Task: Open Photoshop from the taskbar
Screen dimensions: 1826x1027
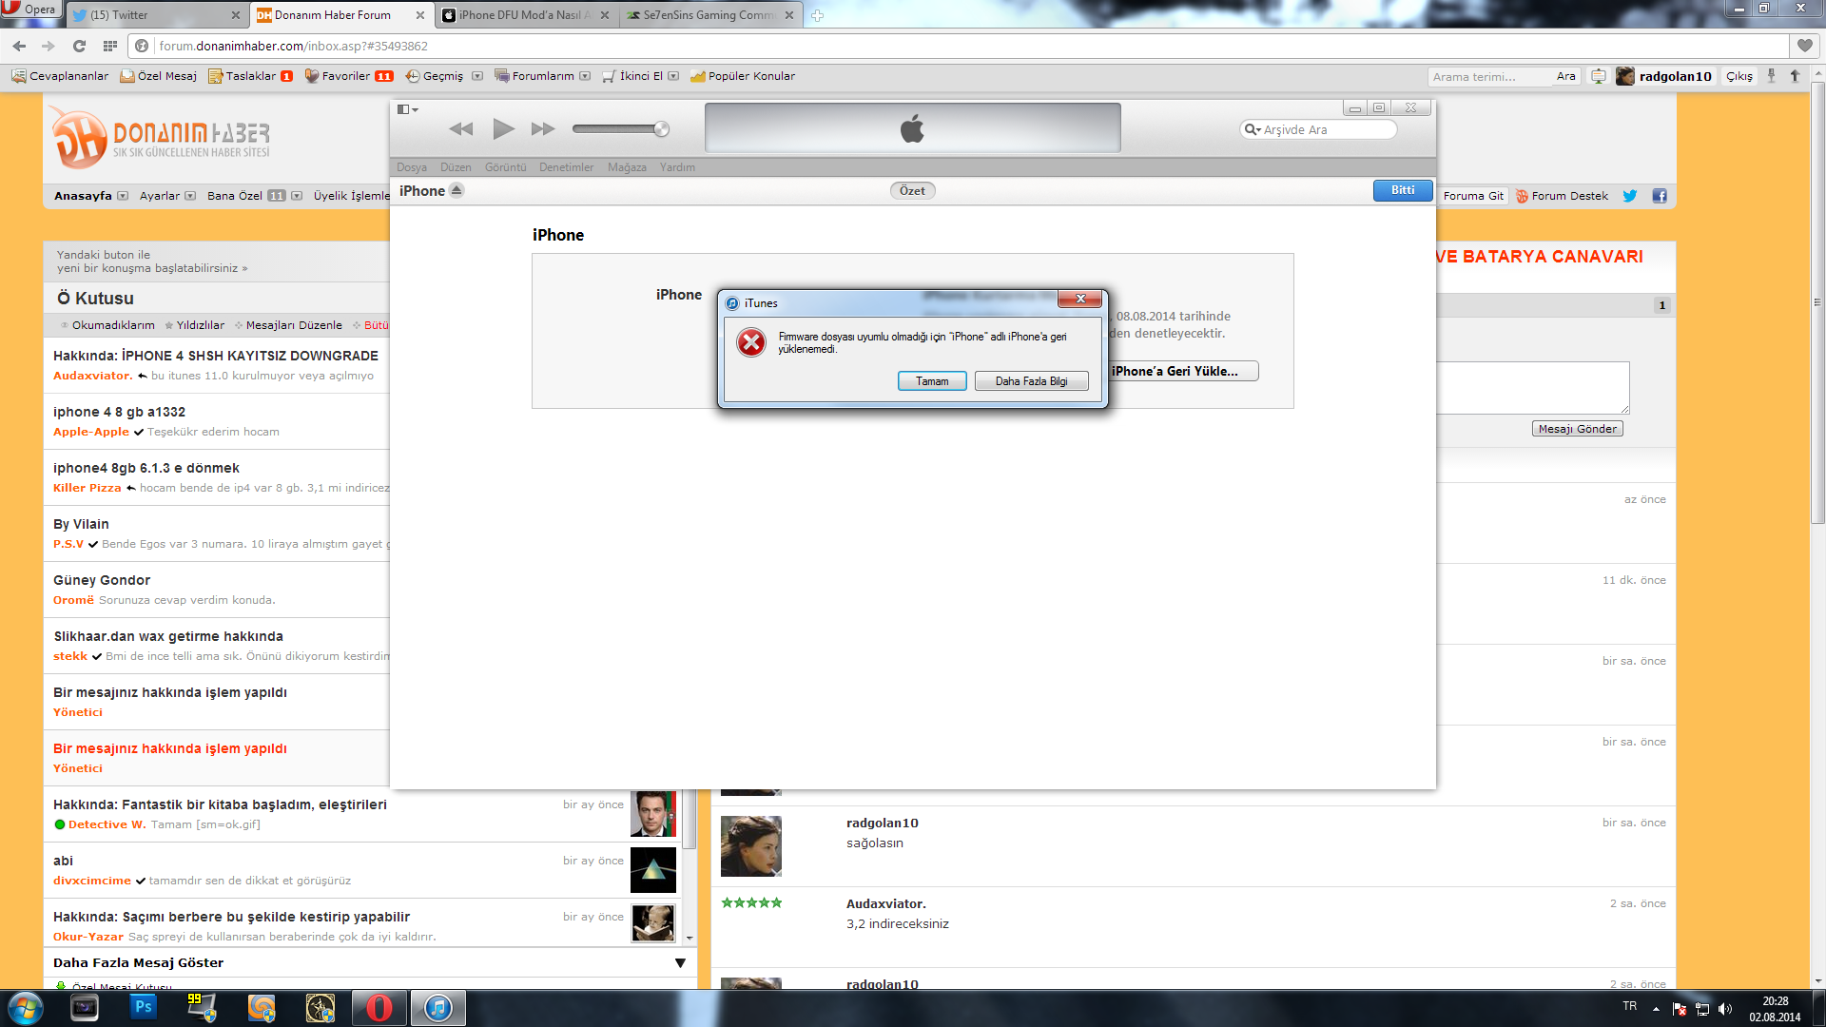Action: pos(144,1008)
